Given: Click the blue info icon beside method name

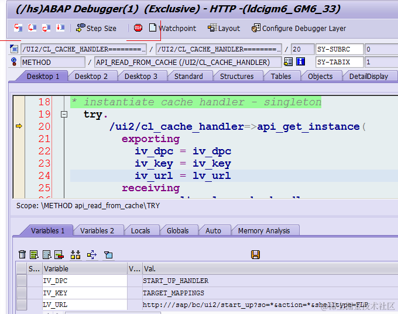Looking at the screenshot, I should click(300, 61).
